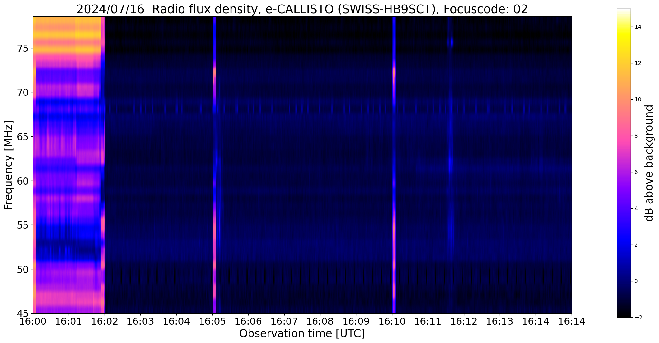Click the 16:08 time tick label
The width and height of the screenshot is (659, 343).
pyautogui.click(x=320, y=321)
